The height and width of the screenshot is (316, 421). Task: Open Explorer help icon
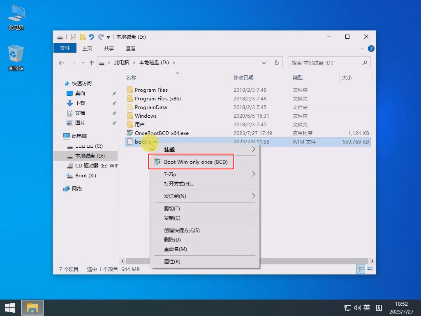[371, 49]
